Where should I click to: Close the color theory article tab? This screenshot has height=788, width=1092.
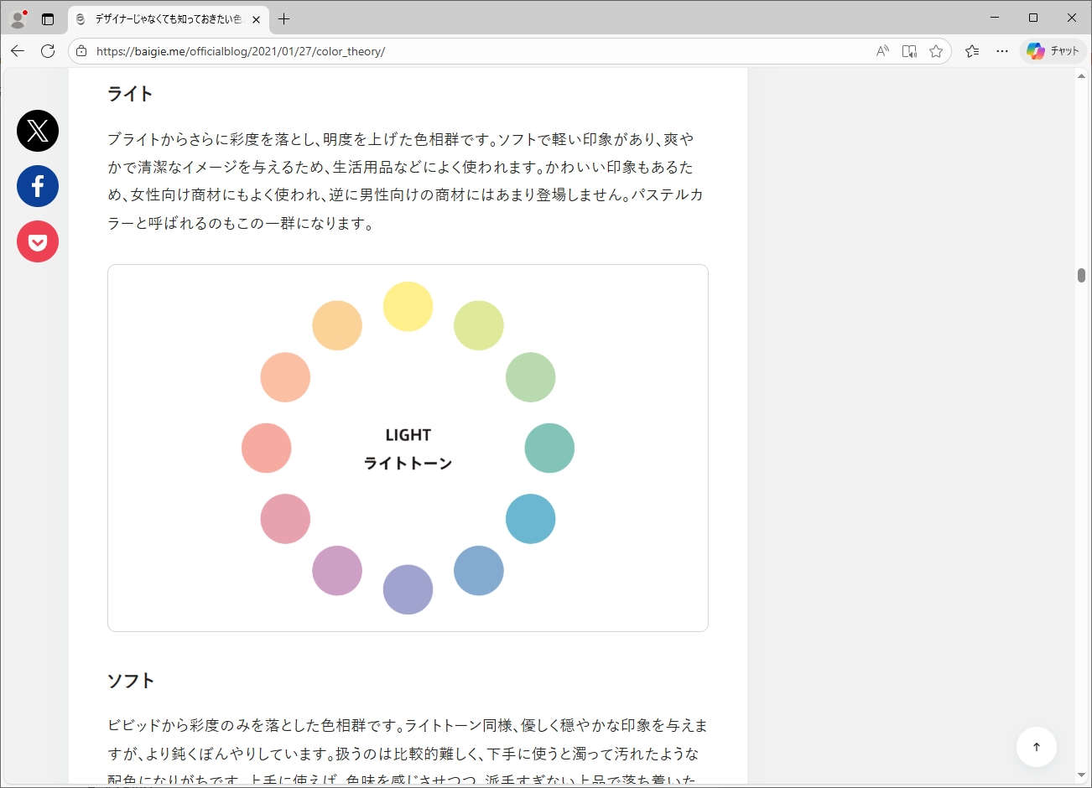(x=256, y=19)
